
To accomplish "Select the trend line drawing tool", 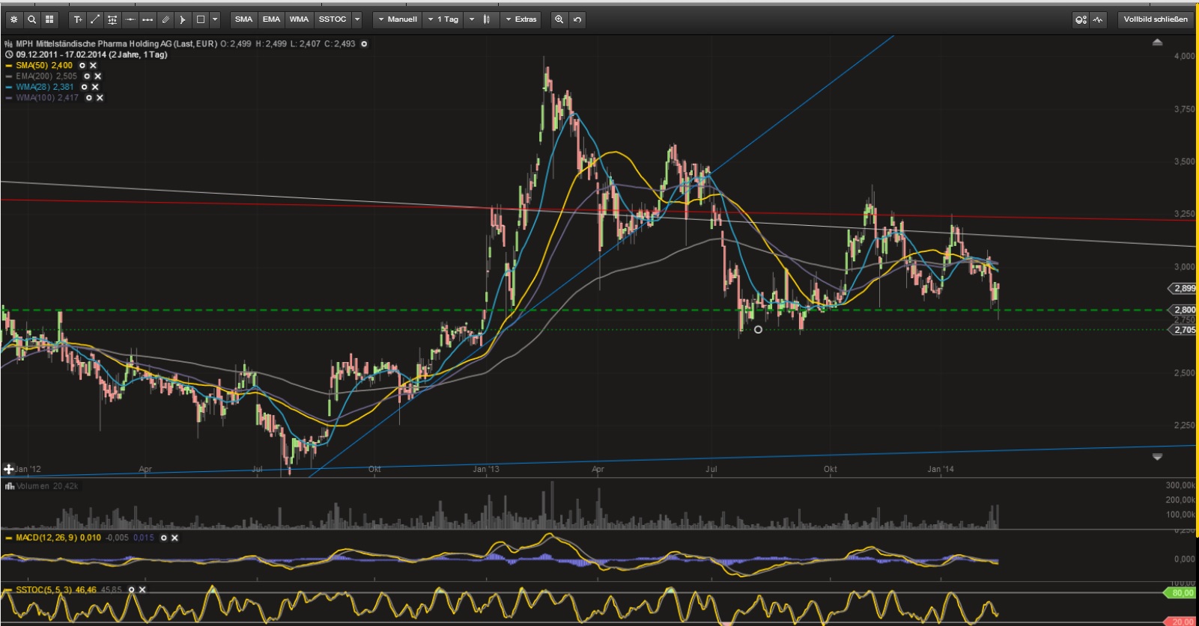I will coord(95,19).
